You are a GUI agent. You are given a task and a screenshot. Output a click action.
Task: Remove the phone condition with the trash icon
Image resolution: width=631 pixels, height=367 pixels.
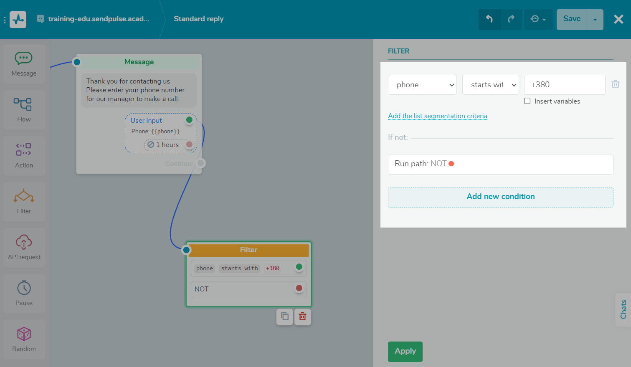615,84
